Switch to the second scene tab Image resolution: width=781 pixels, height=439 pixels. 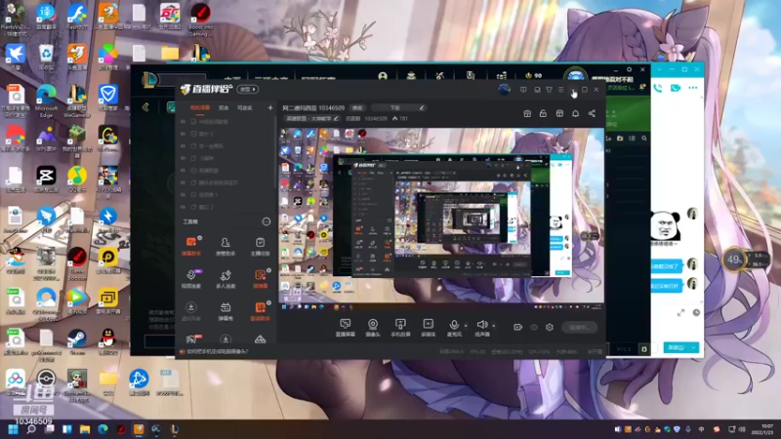pos(224,107)
